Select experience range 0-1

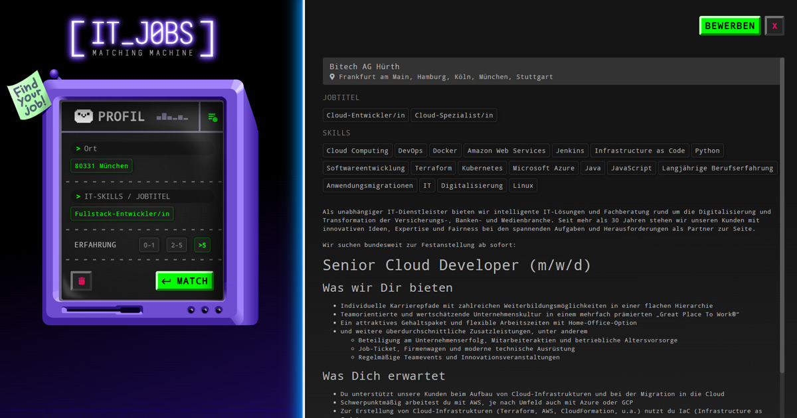149,245
